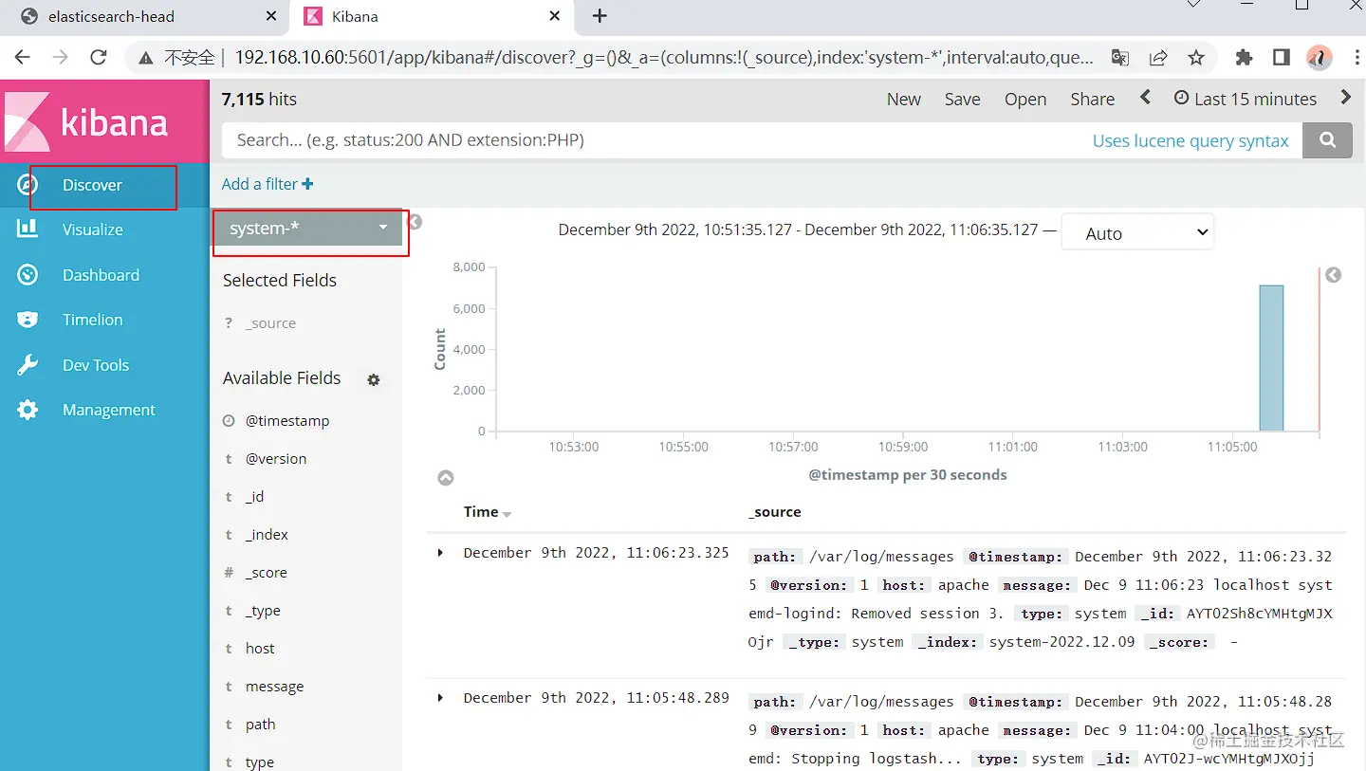Screen dimensions: 1366x771
Task: Go to Visualize in sidebar
Action: pyautogui.click(x=93, y=229)
